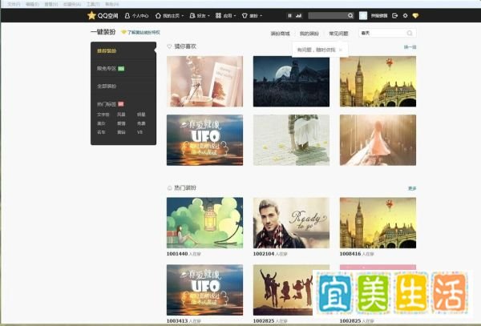Expand the 好友 dropdown menu

tap(200, 16)
